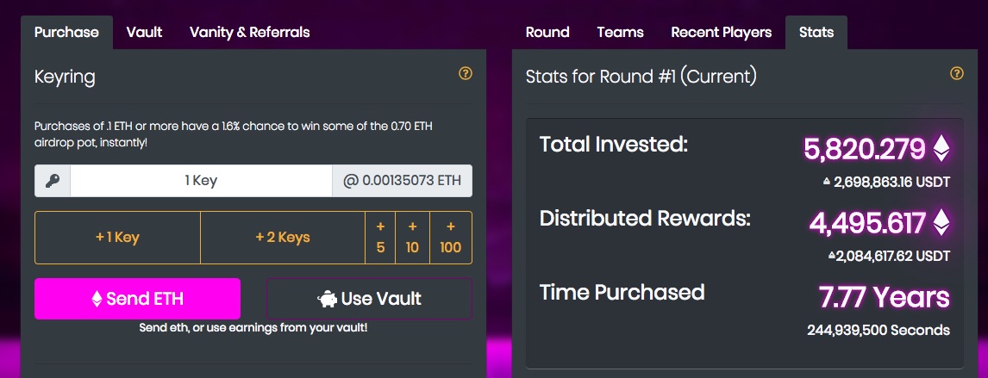Screen dimensions: 988x378
Task: Switch to the Round tab
Action: [547, 32]
